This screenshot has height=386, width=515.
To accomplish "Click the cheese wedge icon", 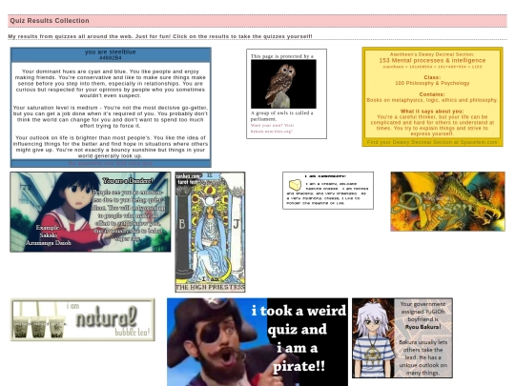I will [295, 185].
